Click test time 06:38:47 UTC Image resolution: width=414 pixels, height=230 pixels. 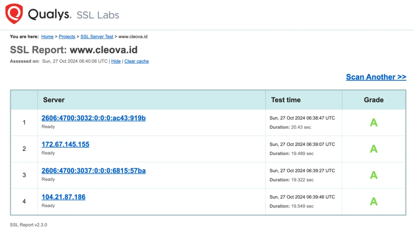point(302,118)
